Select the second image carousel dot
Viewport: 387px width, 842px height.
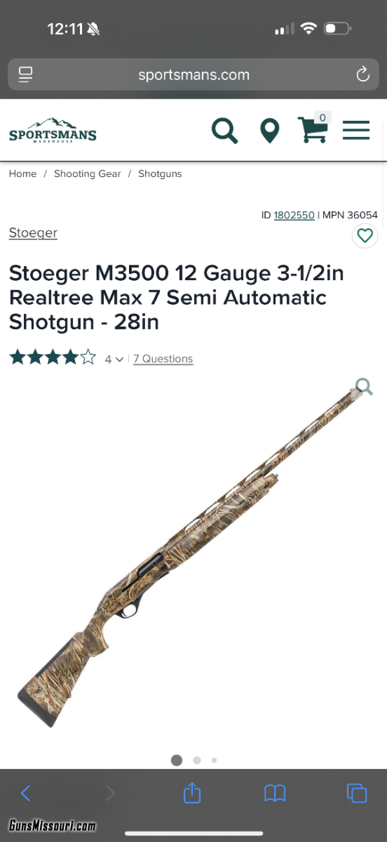pos(197,760)
